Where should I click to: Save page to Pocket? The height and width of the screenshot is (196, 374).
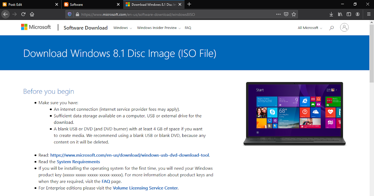pos(286,14)
